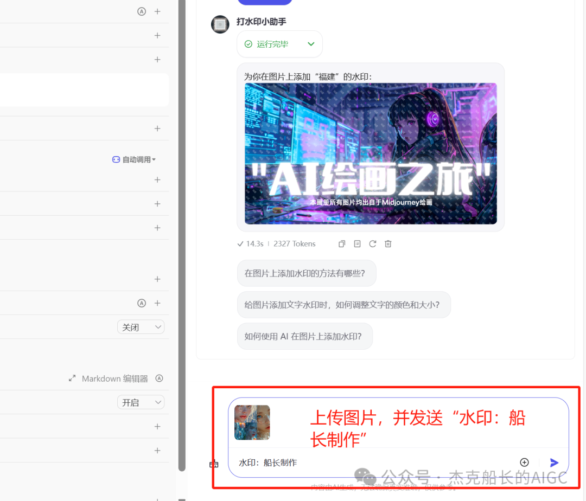The height and width of the screenshot is (501, 586).
Task: Open the 关闭 dropdown selector
Action: (141, 327)
